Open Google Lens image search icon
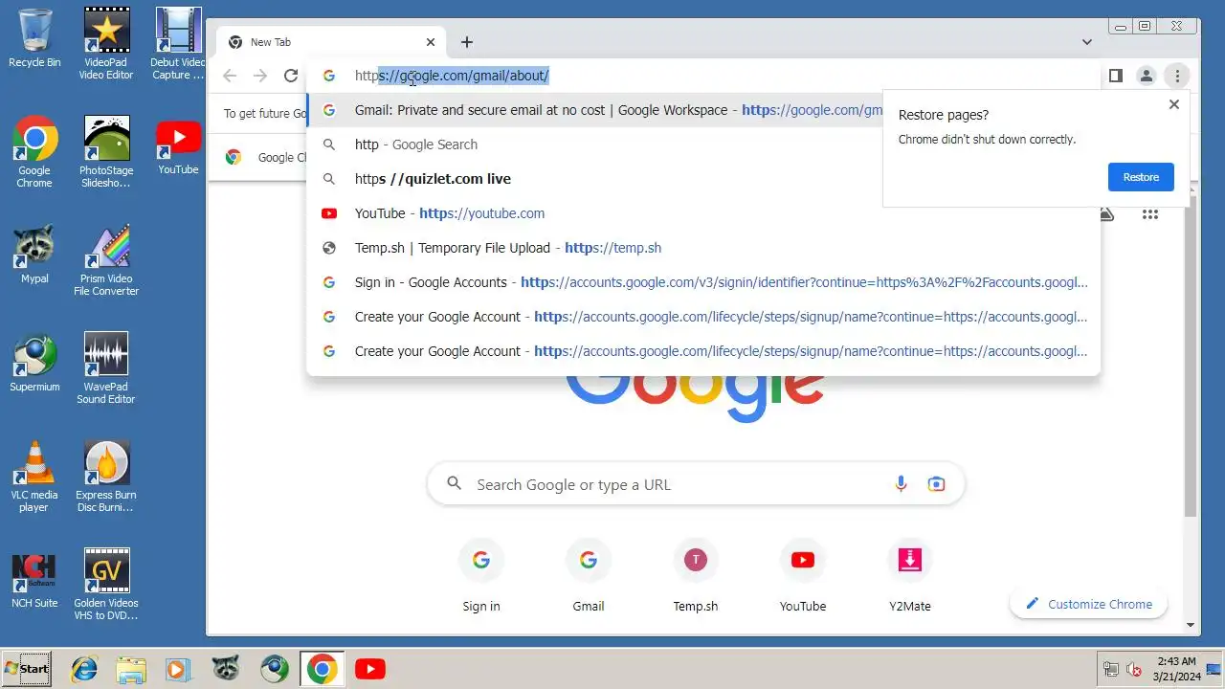 [936, 484]
